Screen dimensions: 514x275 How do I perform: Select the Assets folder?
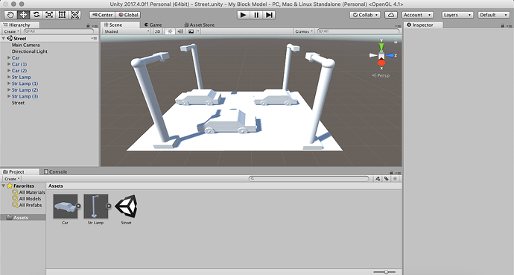pyautogui.click(x=22, y=218)
